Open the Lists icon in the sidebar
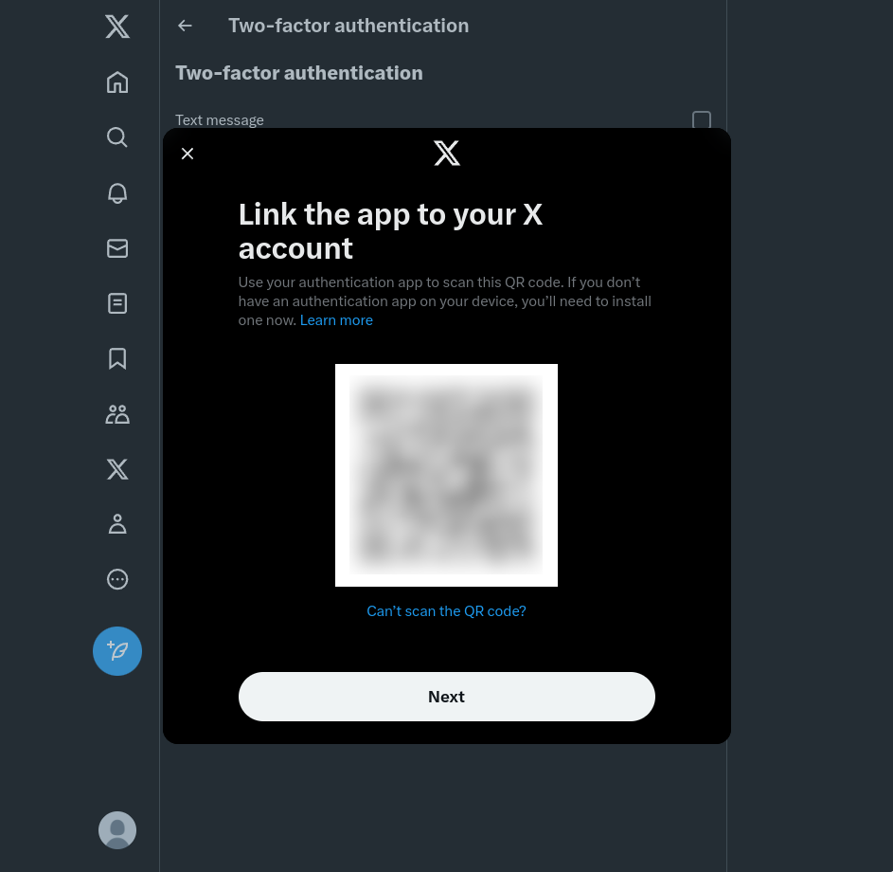 117,303
